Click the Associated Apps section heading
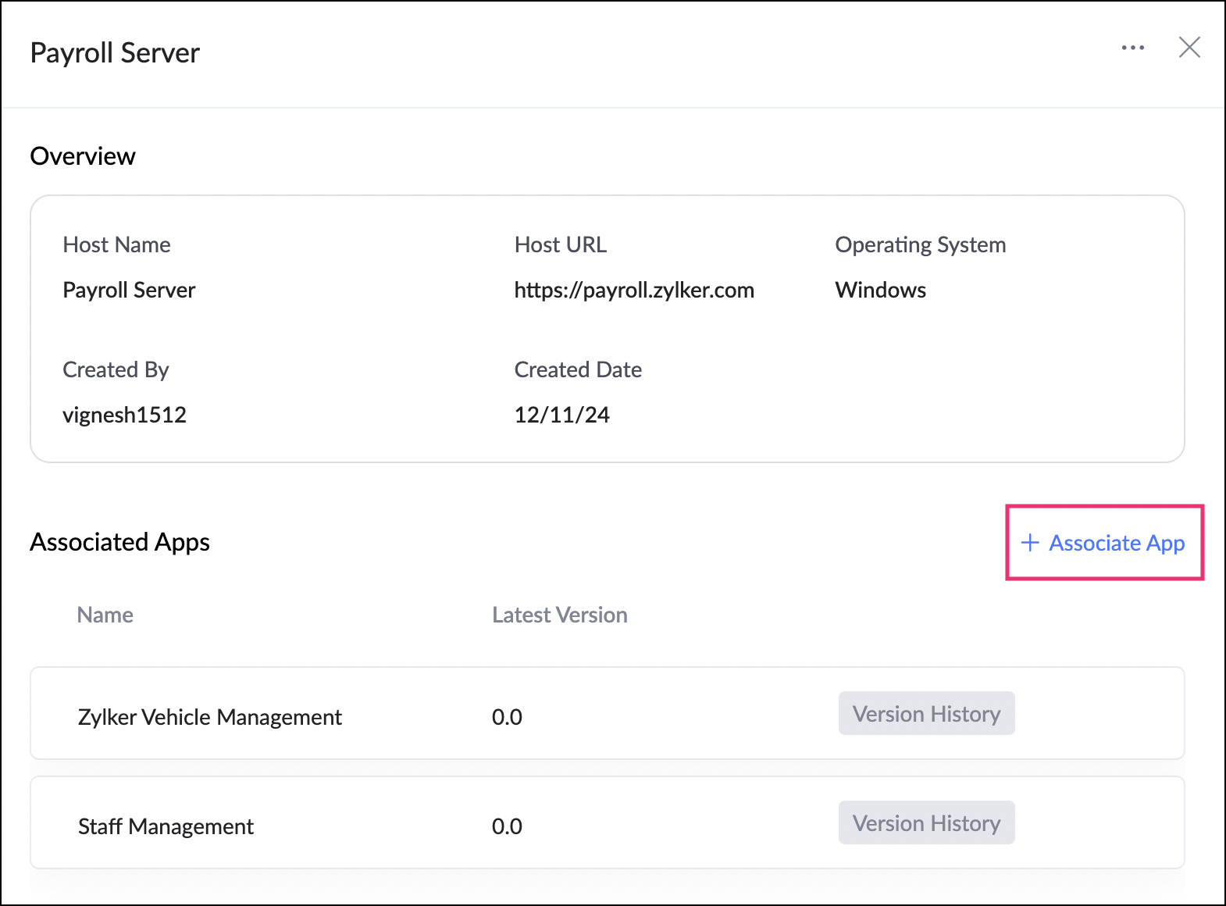This screenshot has width=1226, height=906. (x=119, y=542)
